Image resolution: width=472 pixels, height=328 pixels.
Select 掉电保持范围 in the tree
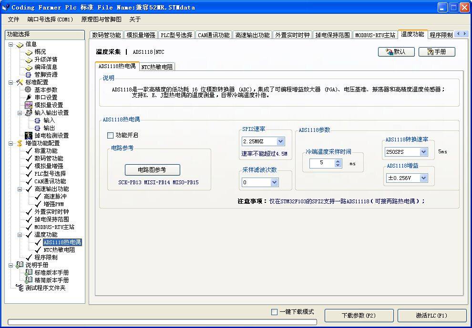(52, 219)
